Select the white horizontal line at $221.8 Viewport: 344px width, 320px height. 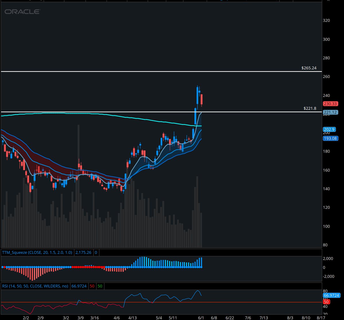pyautogui.click(x=161, y=112)
